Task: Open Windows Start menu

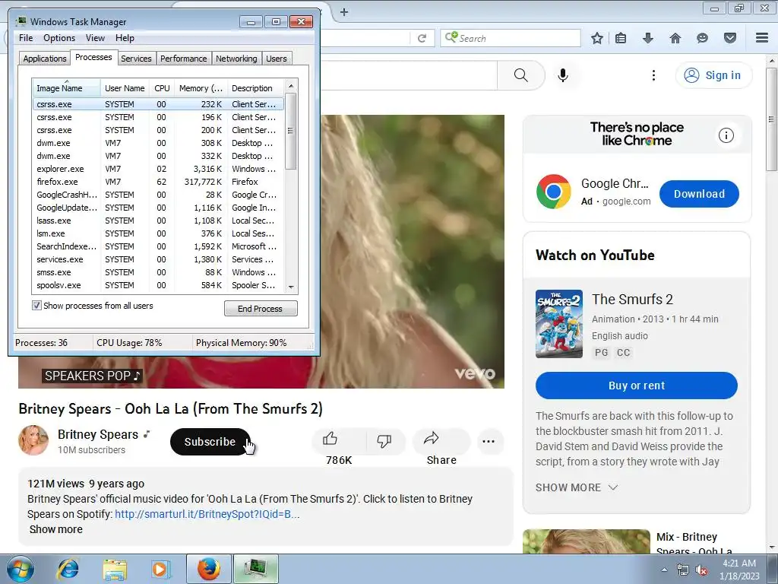Action: tap(21, 570)
